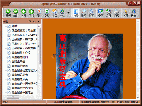
Task: Click page icon beside 高血脂基本介绍
Action: (x=9, y=53)
